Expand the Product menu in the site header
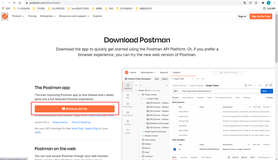Screen dimensions: 278x160 coord(18,16)
